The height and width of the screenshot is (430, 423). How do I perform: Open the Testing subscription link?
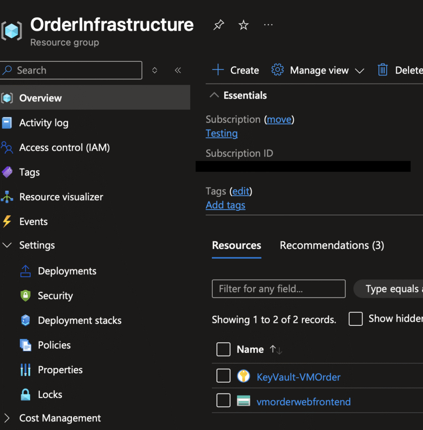[x=222, y=133]
